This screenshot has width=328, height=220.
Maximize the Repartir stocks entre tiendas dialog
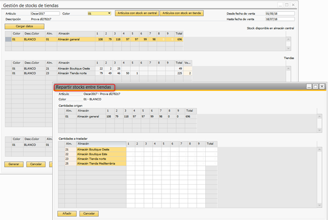[315, 86]
